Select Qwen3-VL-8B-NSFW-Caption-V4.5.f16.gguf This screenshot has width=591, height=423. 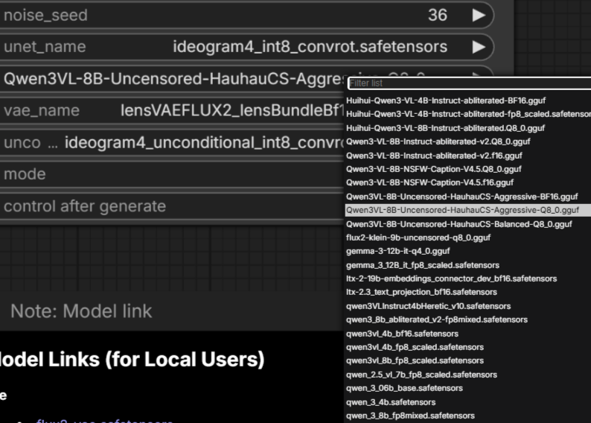click(x=468, y=183)
